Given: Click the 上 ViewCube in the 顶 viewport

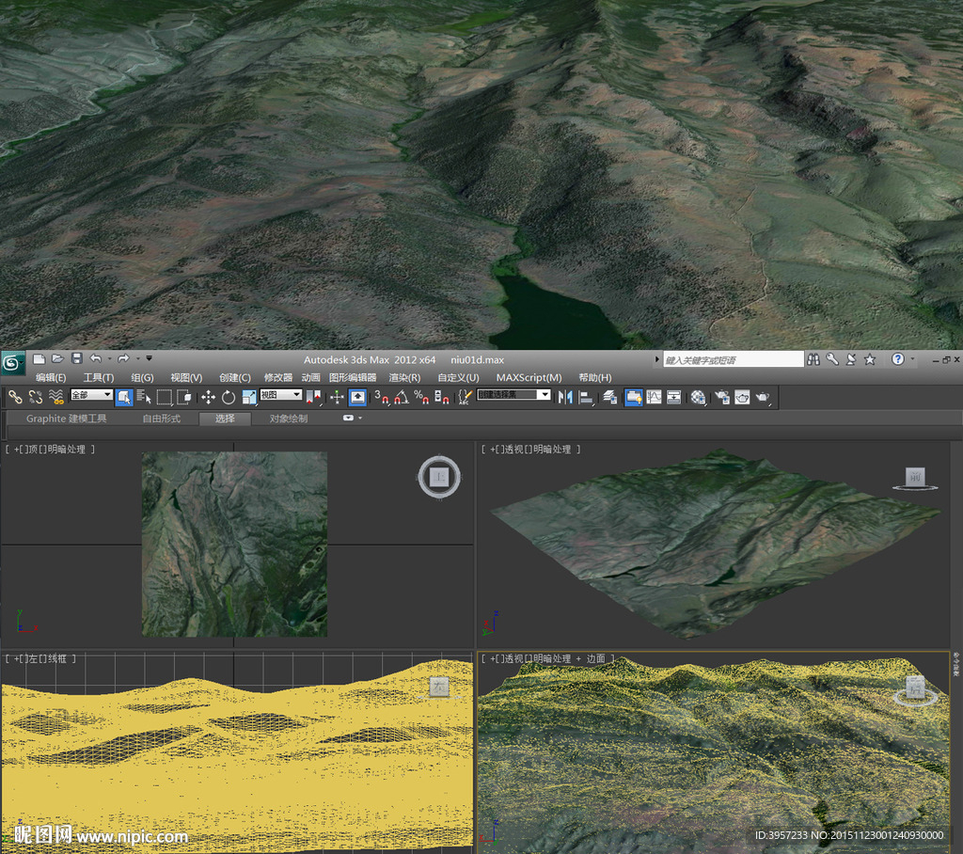Looking at the screenshot, I should [439, 477].
